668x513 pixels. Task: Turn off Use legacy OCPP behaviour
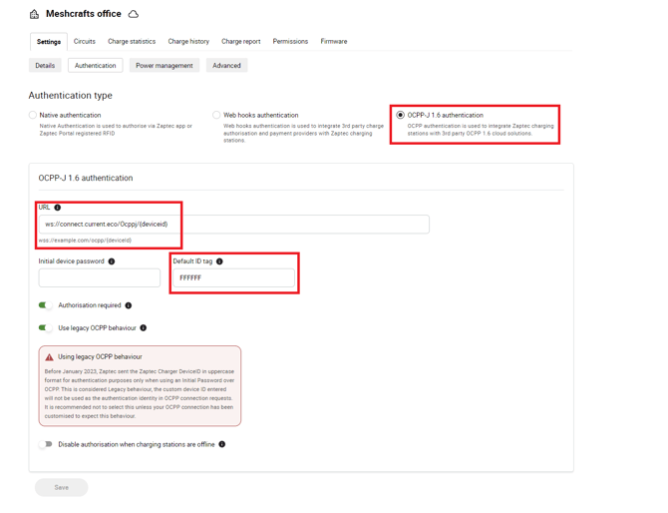(46, 327)
